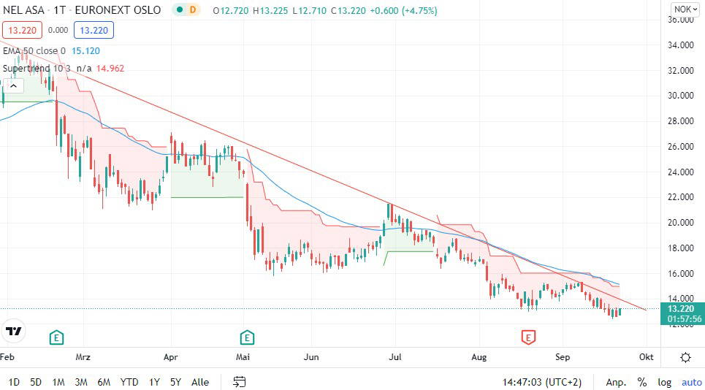This screenshot has width=705, height=390.
Task: Select the 1M time range
Action: click(58, 383)
